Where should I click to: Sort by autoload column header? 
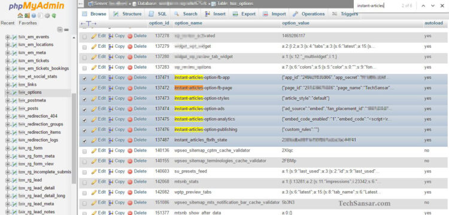[433, 23]
